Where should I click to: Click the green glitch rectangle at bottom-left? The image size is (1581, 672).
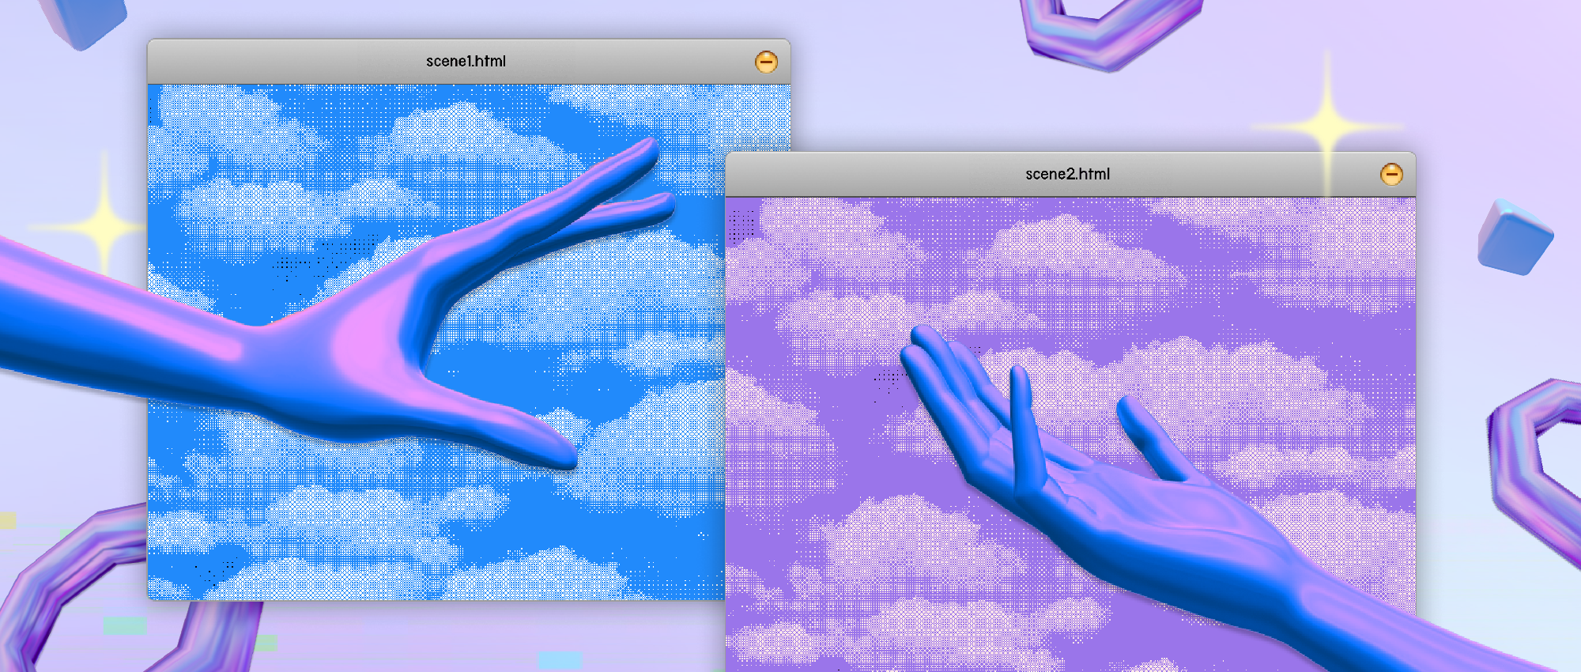tap(125, 626)
